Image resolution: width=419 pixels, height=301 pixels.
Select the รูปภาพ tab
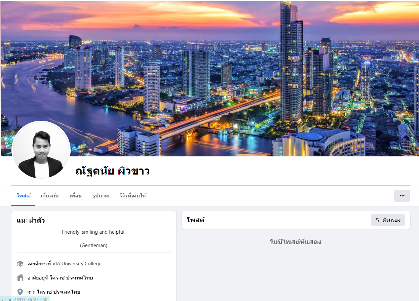click(101, 196)
